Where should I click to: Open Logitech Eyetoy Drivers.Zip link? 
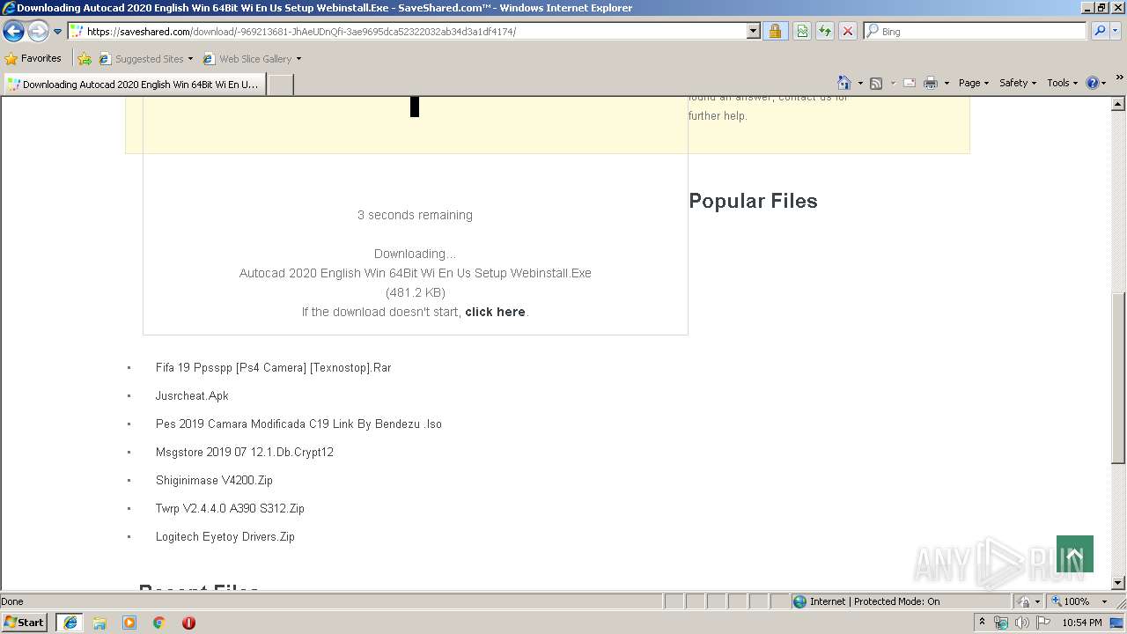pos(225,536)
